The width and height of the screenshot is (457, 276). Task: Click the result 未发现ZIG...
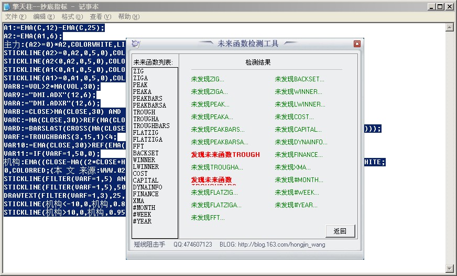208,79
